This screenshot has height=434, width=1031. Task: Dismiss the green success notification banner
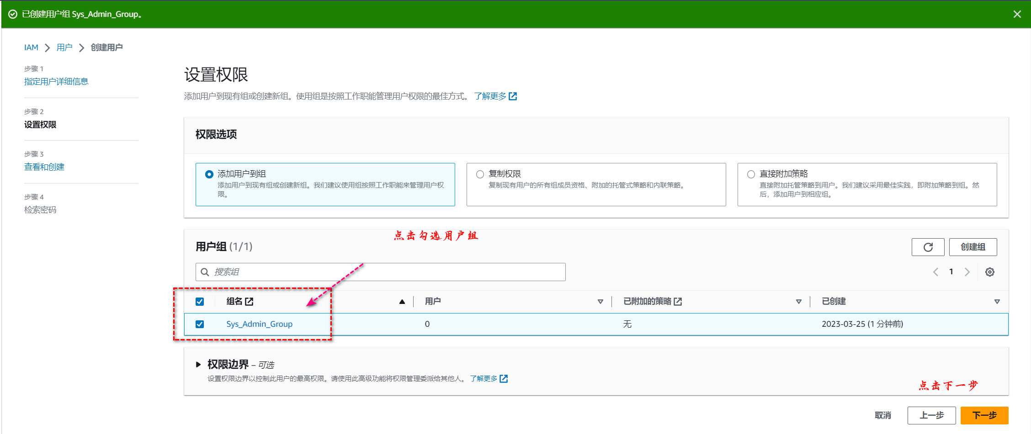point(1017,14)
